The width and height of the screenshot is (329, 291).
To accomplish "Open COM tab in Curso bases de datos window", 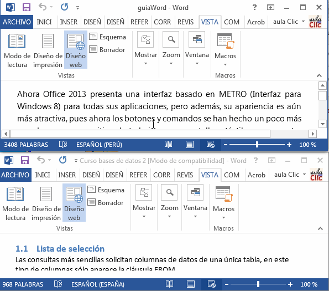I will (232, 175).
